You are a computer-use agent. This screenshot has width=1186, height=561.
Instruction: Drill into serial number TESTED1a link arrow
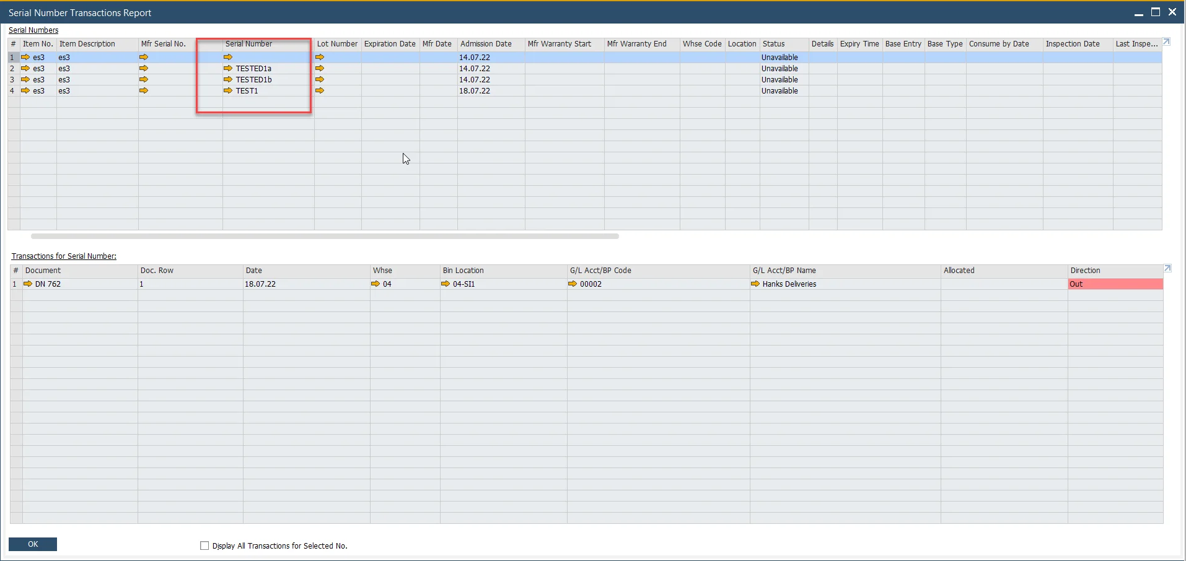pos(228,68)
